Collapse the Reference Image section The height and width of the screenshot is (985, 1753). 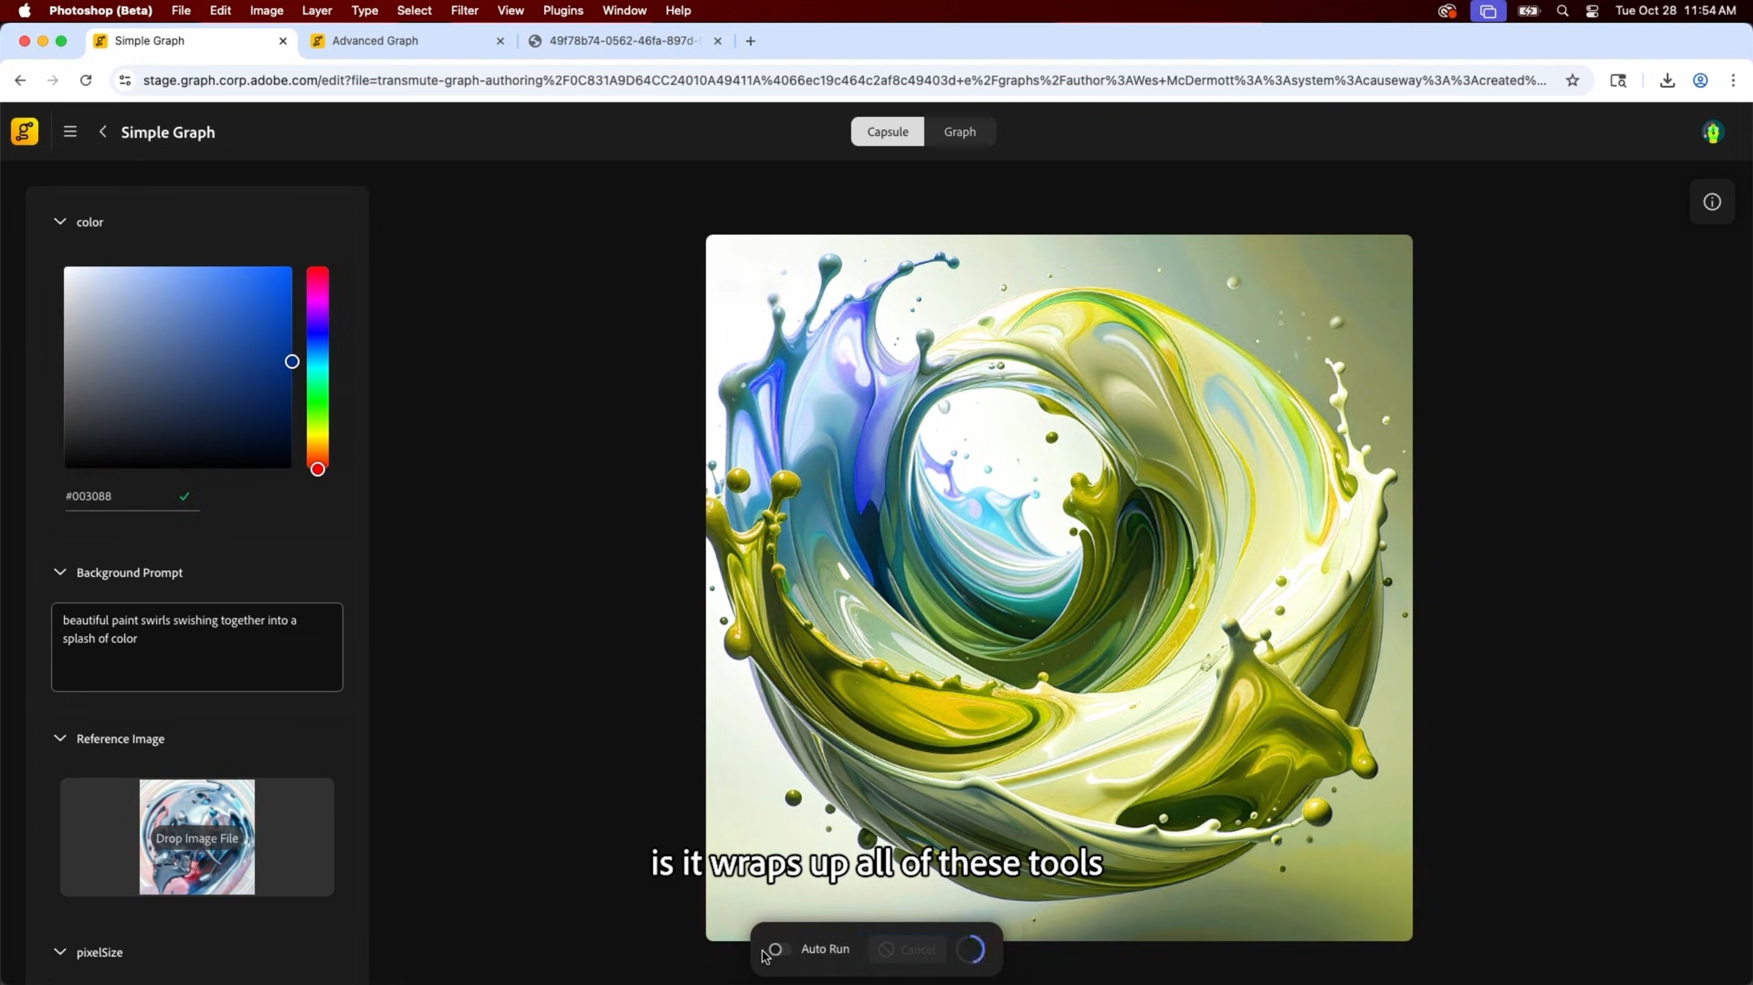pyautogui.click(x=60, y=738)
